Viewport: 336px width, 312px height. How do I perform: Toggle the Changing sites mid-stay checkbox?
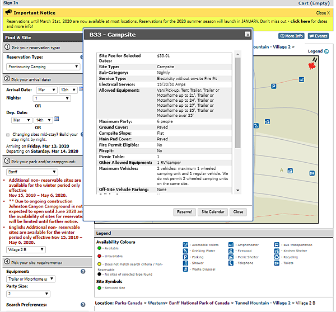(x=7, y=135)
